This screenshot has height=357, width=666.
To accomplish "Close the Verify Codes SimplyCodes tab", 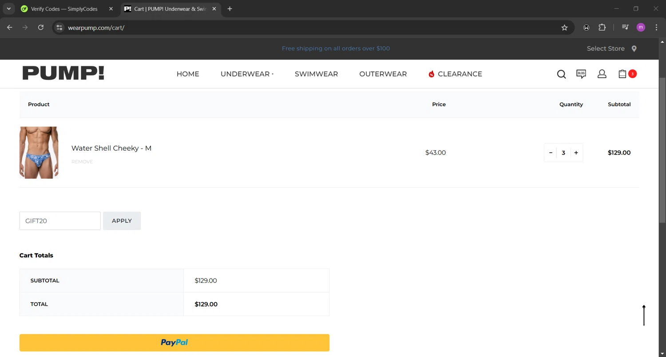I will [x=111, y=9].
